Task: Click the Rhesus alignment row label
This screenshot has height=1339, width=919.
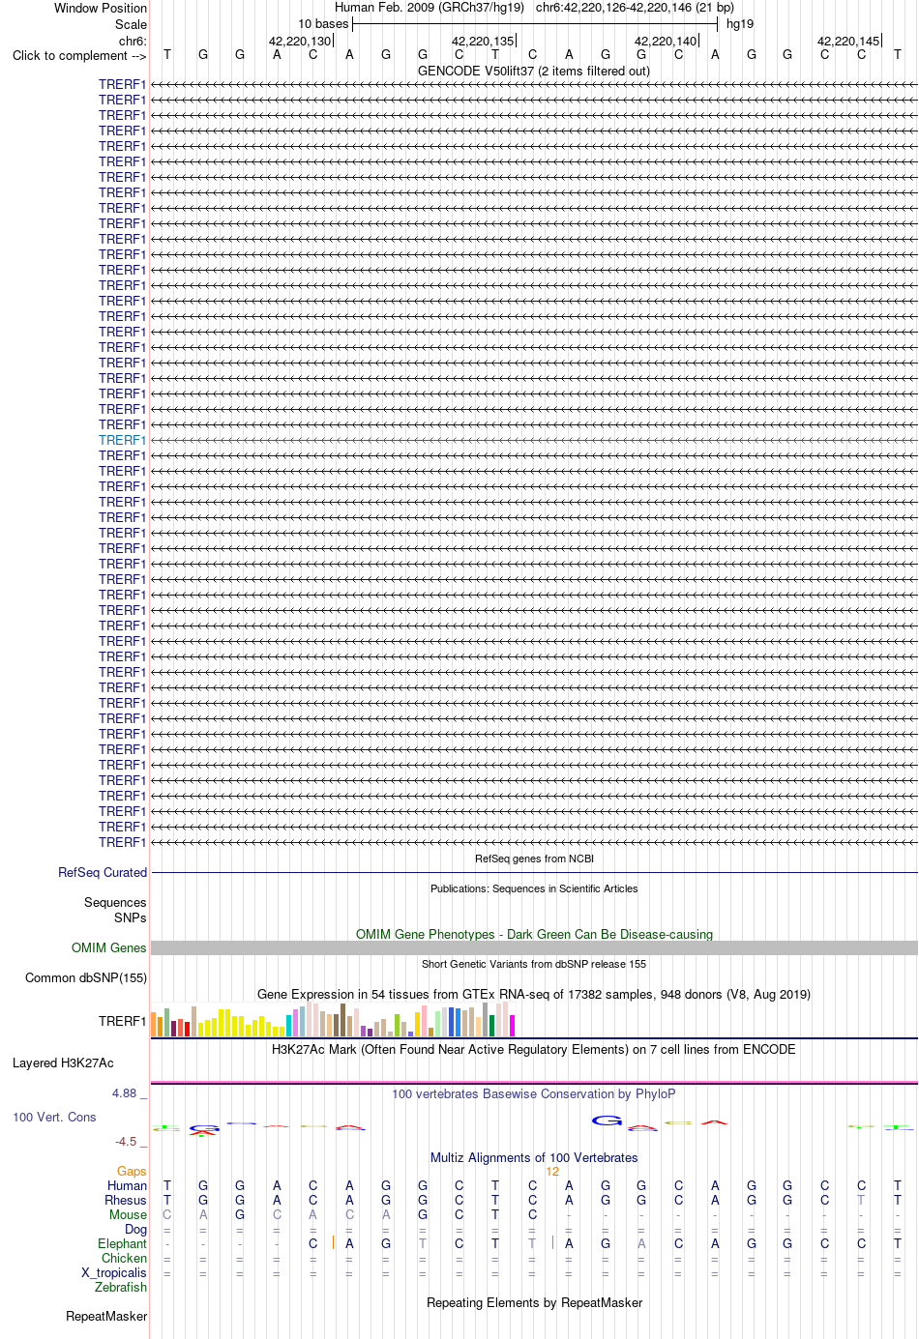Action: (x=126, y=1200)
